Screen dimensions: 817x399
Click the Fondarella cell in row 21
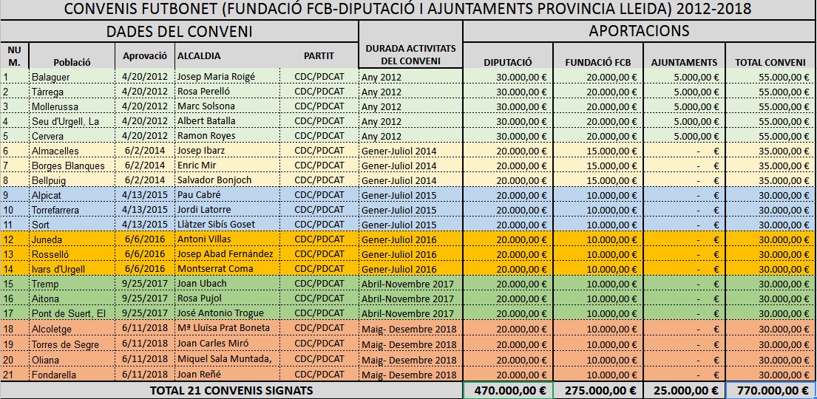71,374
